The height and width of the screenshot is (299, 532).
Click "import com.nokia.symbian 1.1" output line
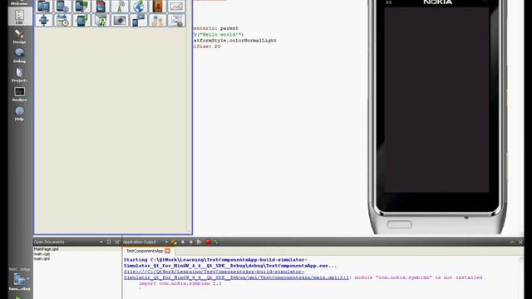tap(180, 283)
